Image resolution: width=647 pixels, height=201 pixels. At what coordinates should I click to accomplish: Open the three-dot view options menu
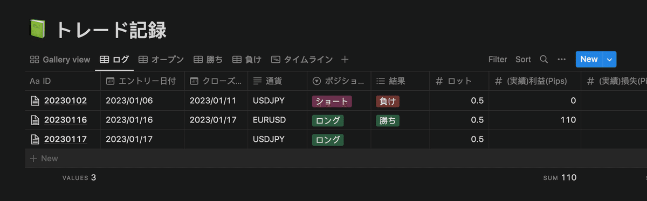(562, 59)
